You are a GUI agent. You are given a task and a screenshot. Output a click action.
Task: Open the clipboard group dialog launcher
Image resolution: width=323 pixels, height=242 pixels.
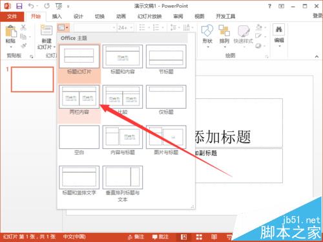32,56
